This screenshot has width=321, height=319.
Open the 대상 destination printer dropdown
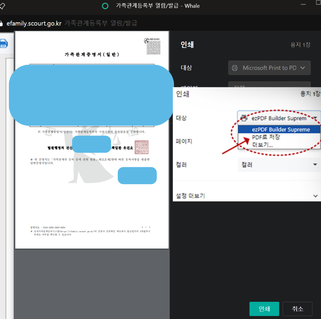tap(279, 118)
